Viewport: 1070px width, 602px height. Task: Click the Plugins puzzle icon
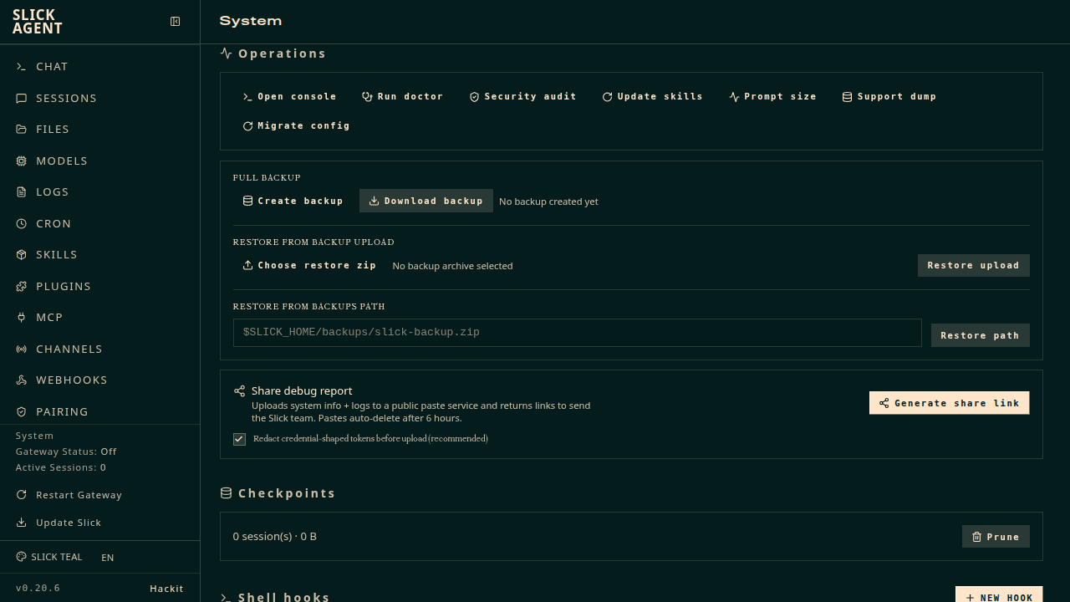pyautogui.click(x=22, y=286)
